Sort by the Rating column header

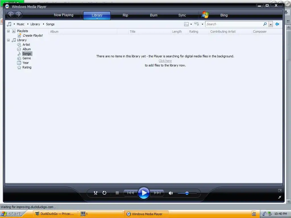pyautogui.click(x=198, y=32)
